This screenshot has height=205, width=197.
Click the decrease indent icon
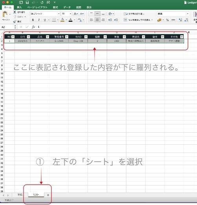(x=110, y=20)
